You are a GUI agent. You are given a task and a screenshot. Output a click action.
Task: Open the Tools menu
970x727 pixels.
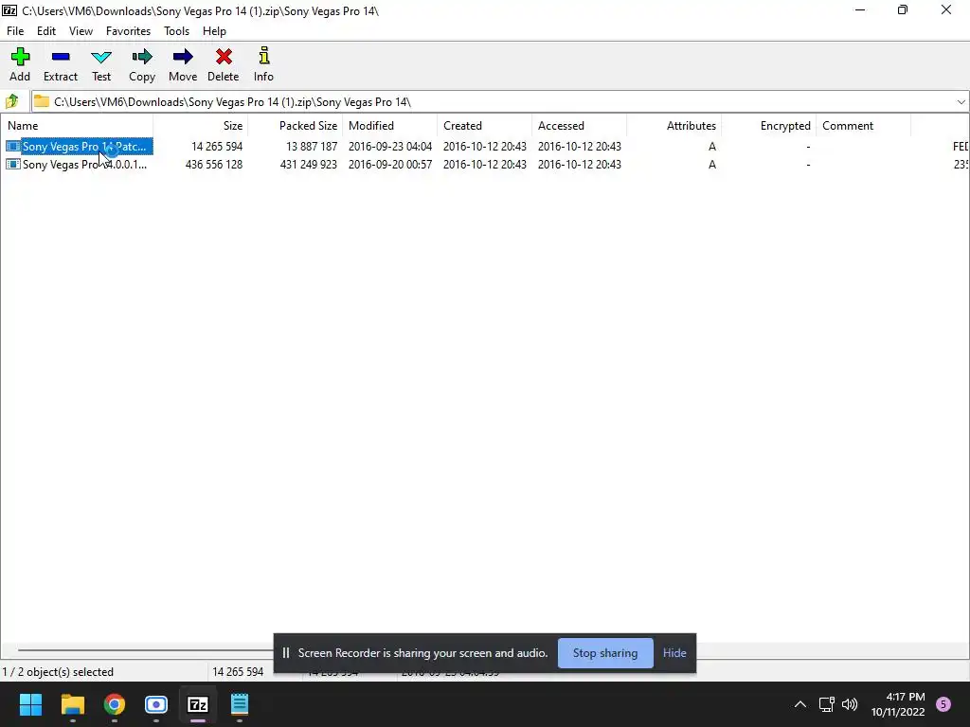(176, 31)
